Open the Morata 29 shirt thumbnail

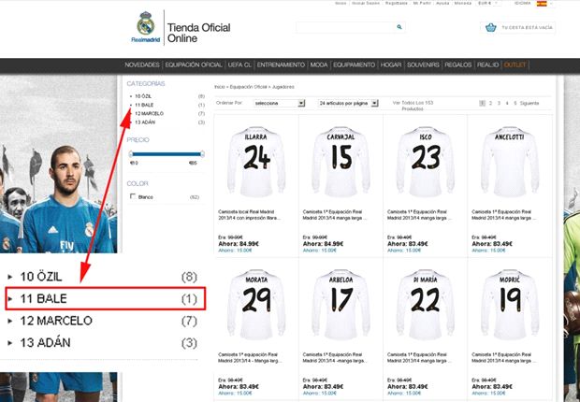pos(256,305)
